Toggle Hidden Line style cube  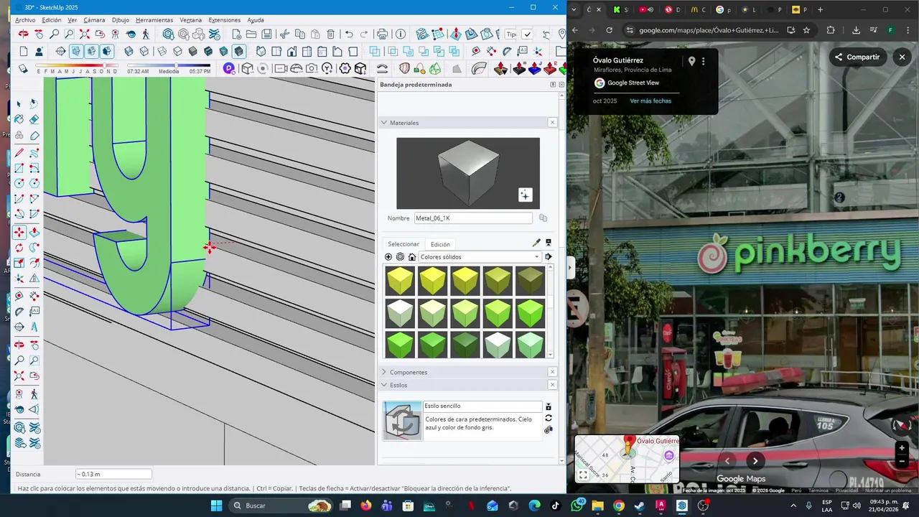[x=177, y=51]
